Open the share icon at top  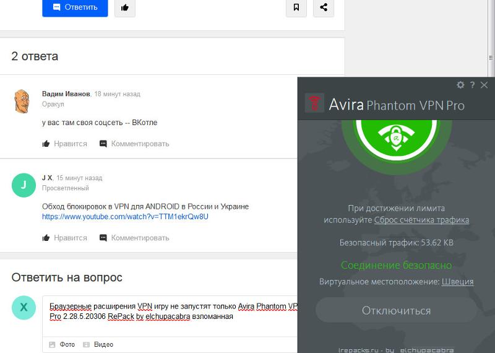pyautogui.click(x=323, y=7)
